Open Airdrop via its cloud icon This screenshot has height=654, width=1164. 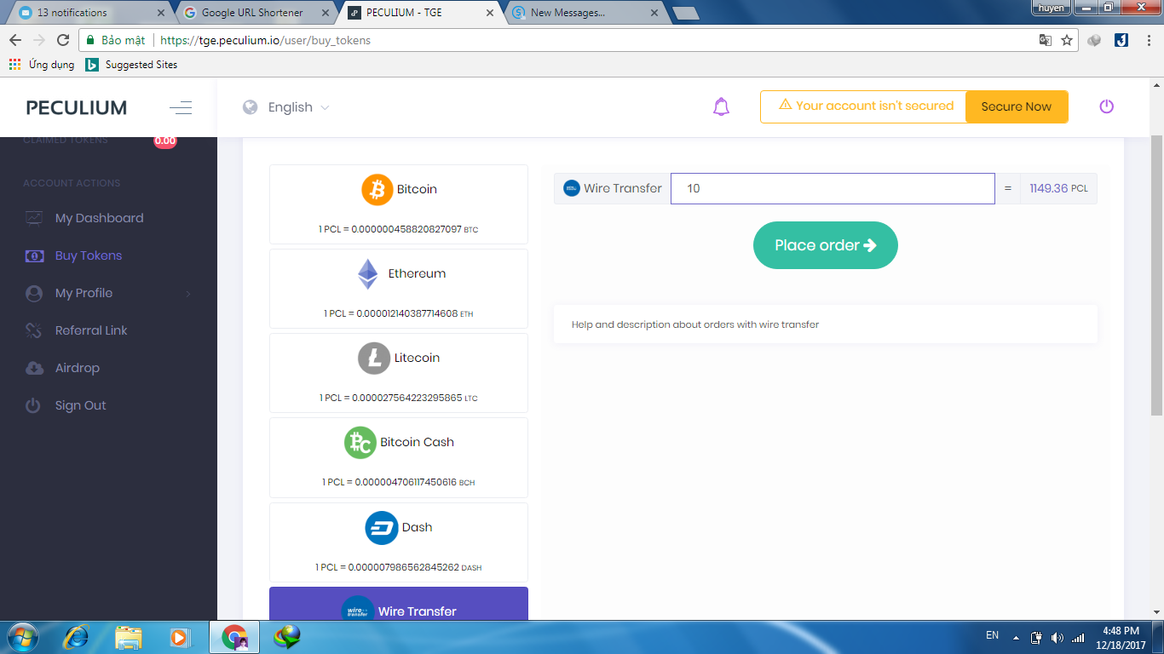tap(34, 368)
